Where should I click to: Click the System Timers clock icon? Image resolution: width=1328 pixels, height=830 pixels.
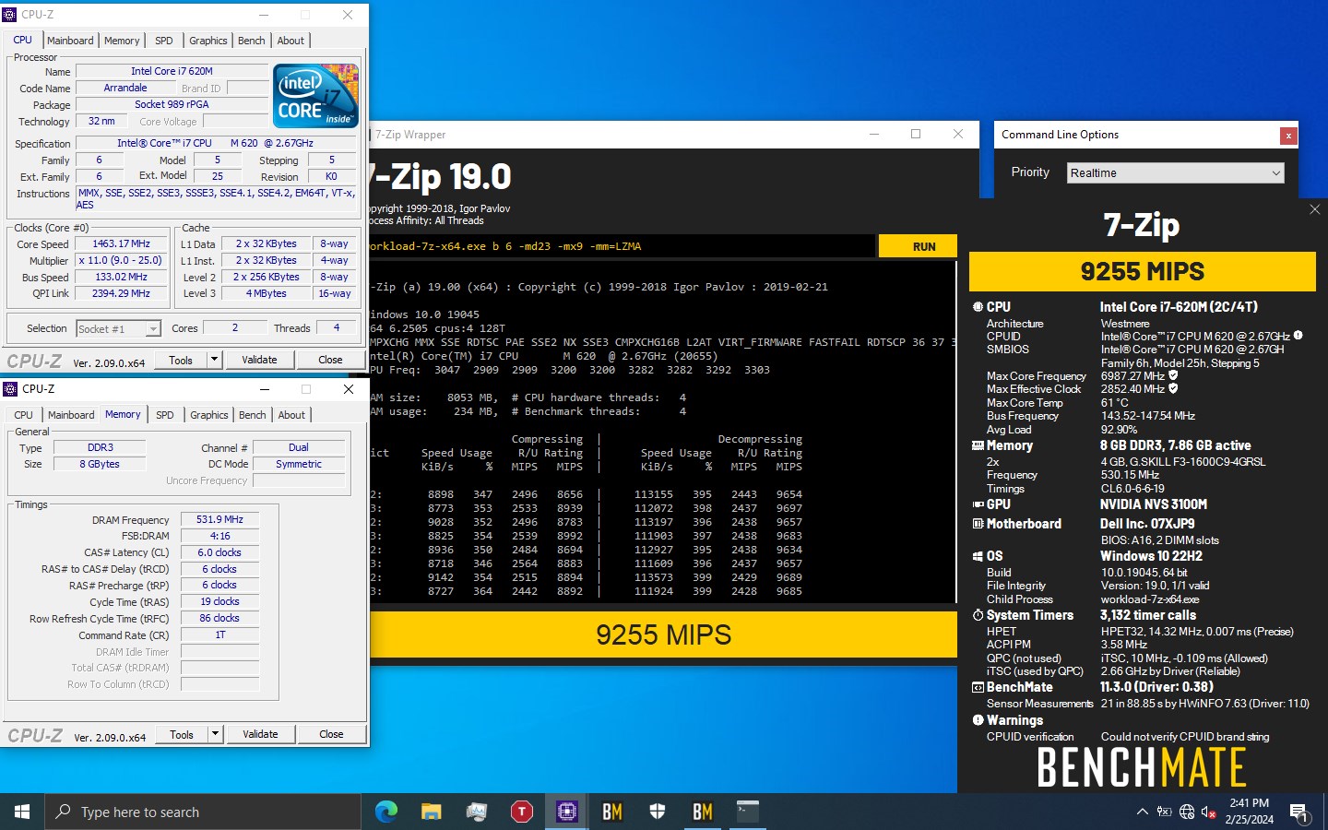tap(978, 615)
